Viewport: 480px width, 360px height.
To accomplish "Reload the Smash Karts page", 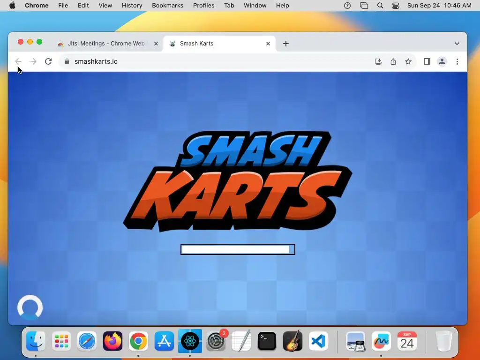I will (48, 61).
